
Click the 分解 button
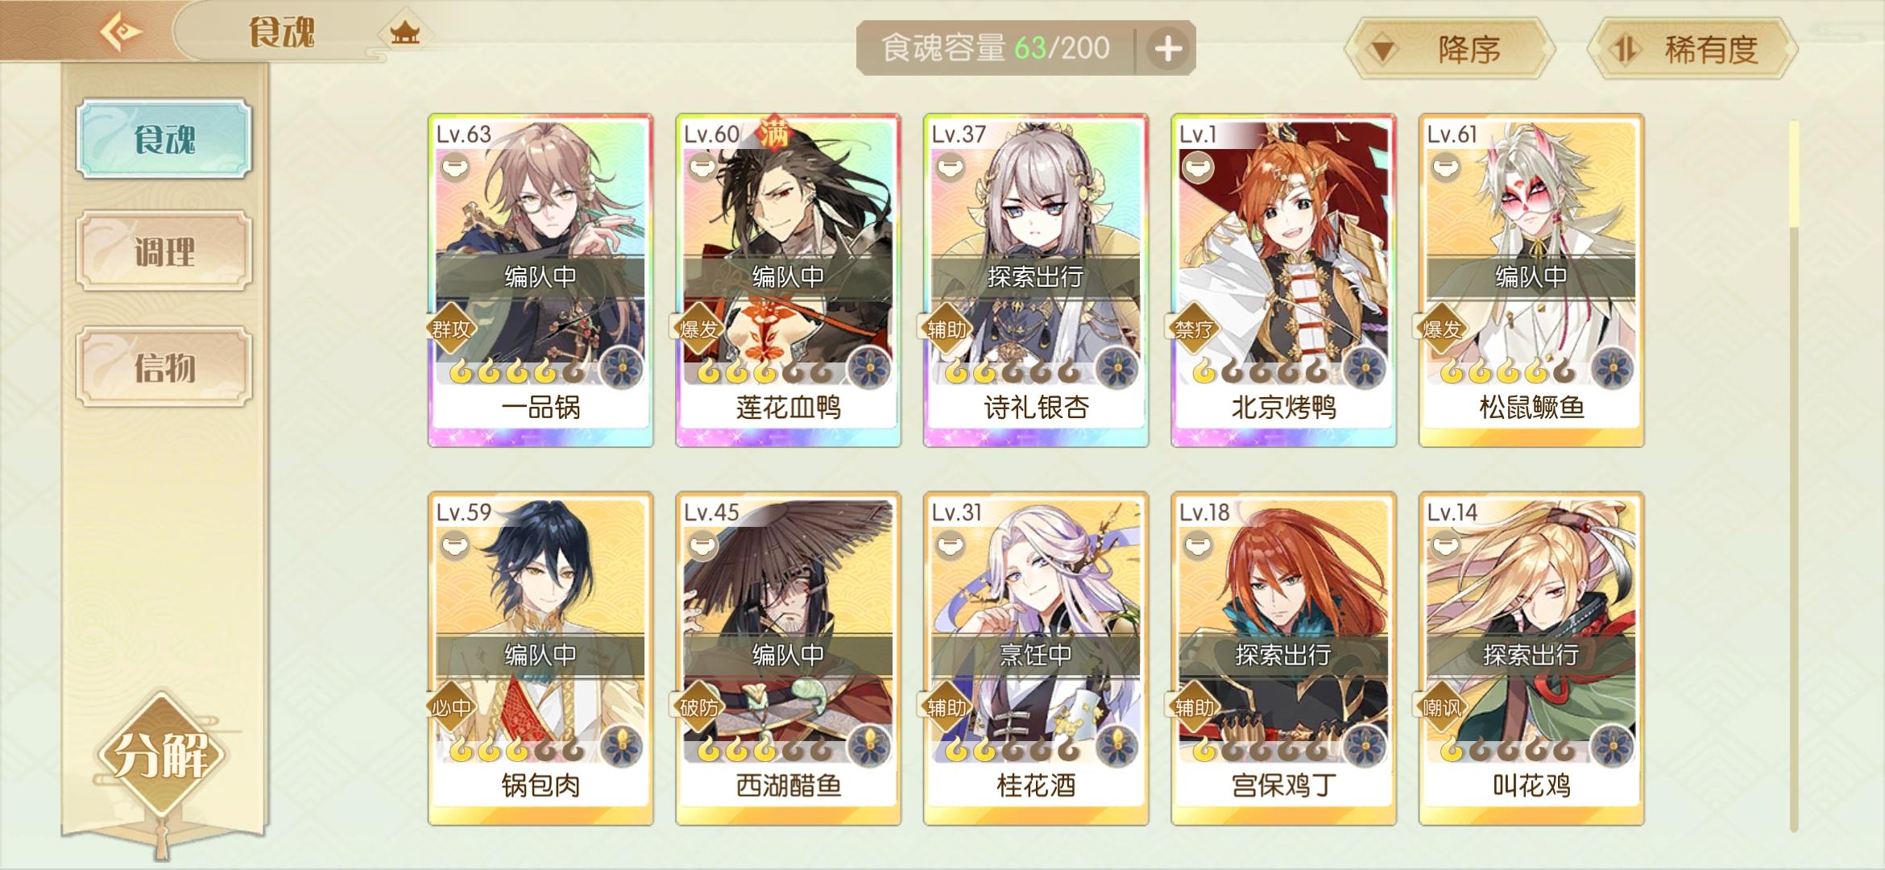[x=160, y=755]
